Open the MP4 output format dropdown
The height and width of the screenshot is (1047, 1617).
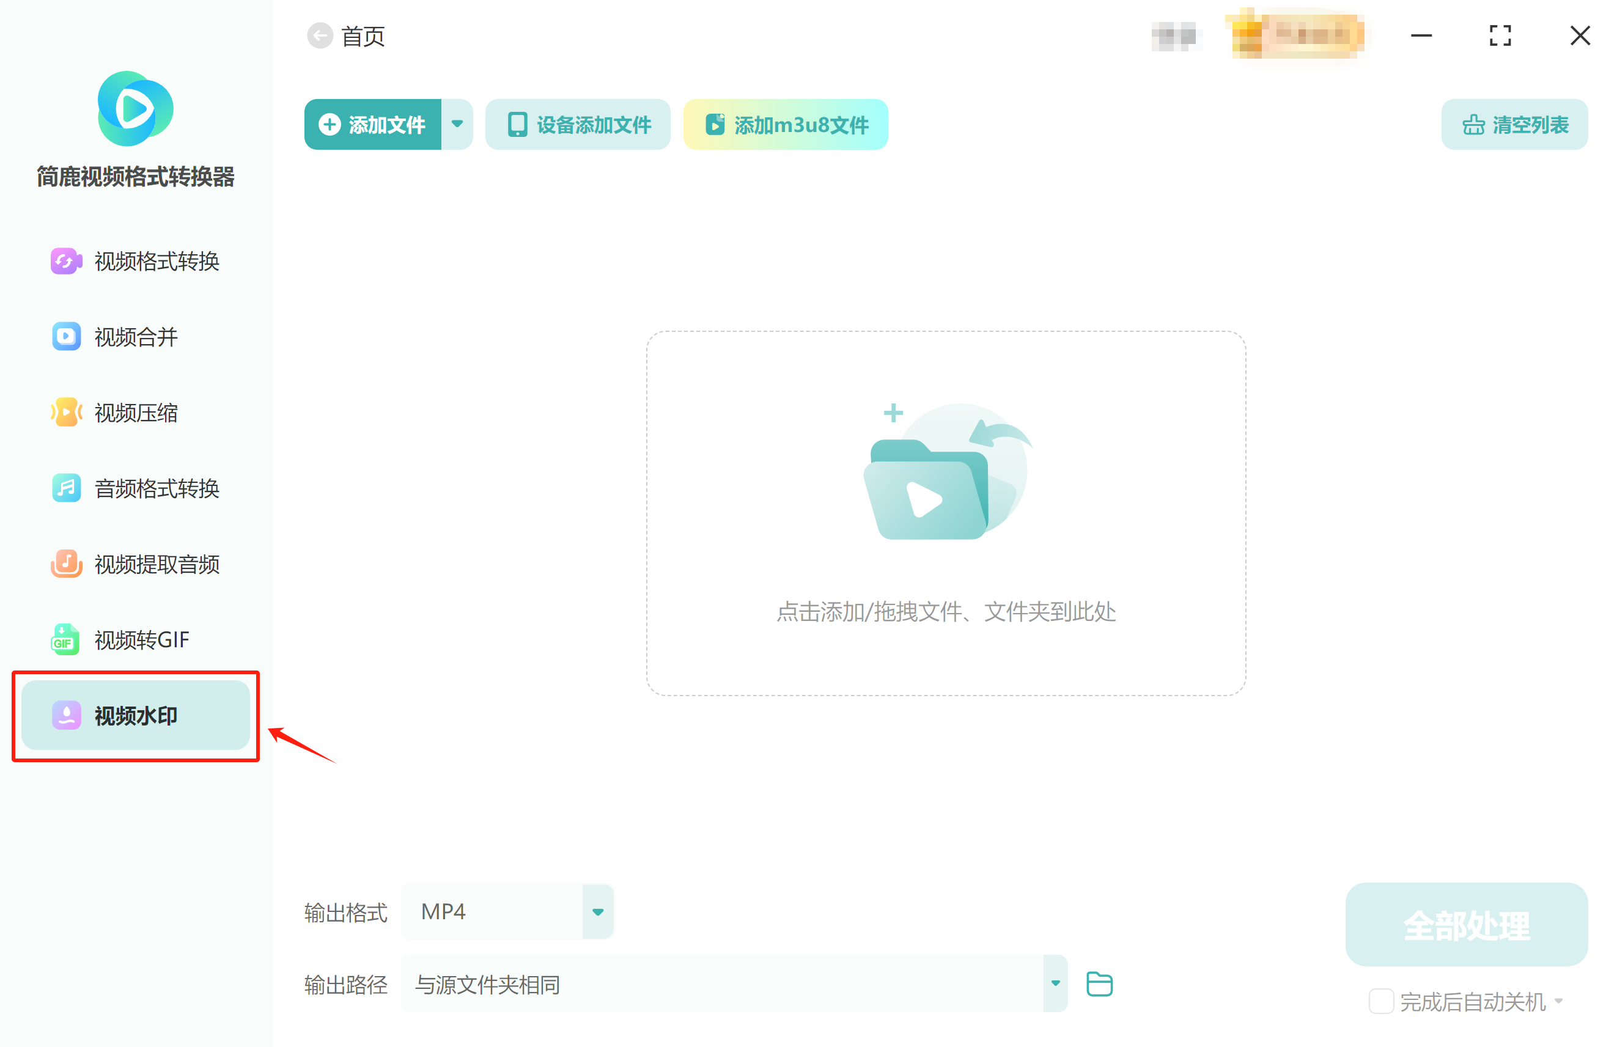pyautogui.click(x=597, y=911)
